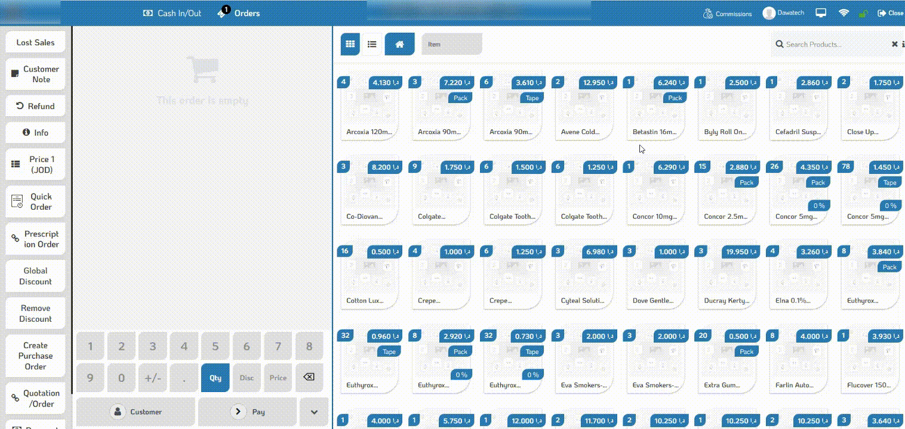Apply a Global Discount

pyautogui.click(x=35, y=276)
